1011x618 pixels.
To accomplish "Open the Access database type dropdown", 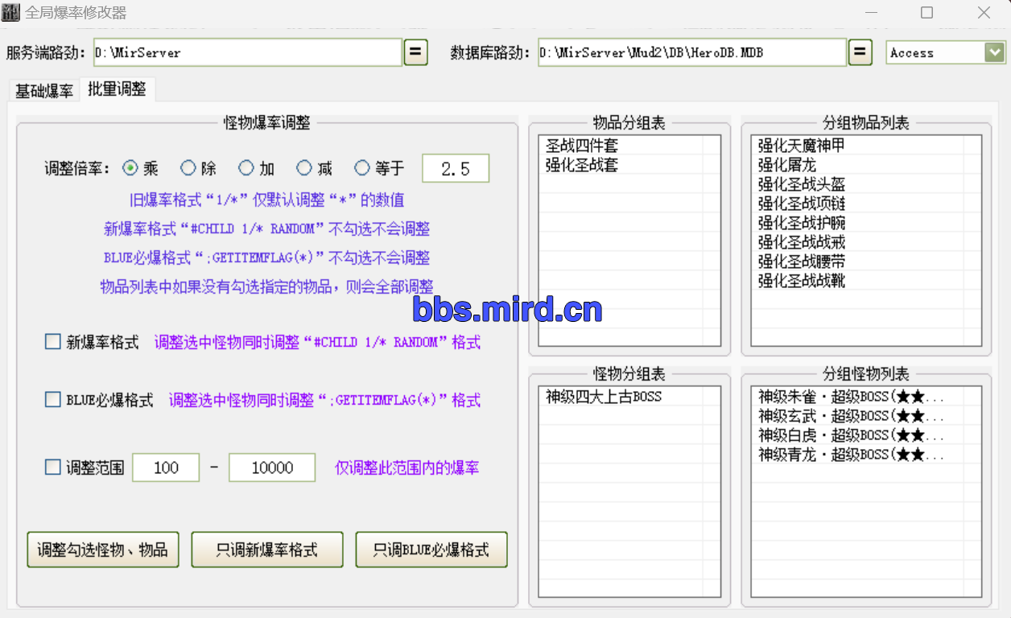I will point(994,52).
